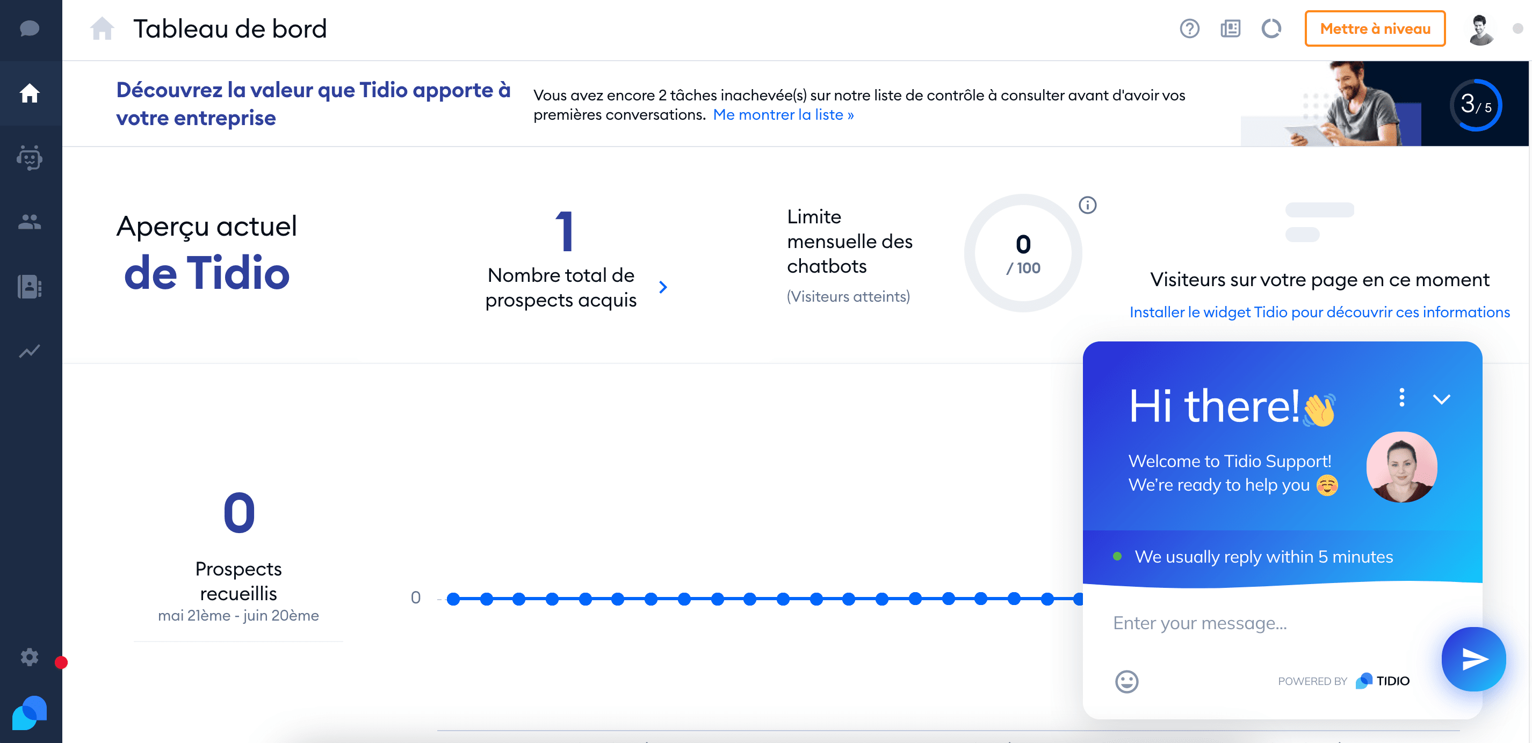This screenshot has width=1532, height=743.
Task: Minimize the Tidio chat widget chevron
Action: [x=1441, y=399]
